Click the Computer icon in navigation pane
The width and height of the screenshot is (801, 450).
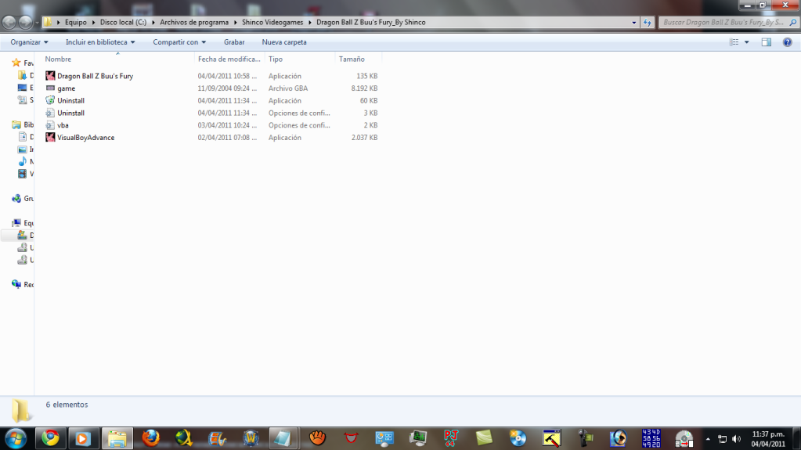[x=16, y=223]
